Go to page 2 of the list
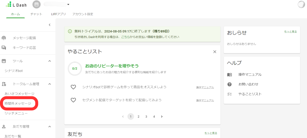 click(x=139, y=116)
